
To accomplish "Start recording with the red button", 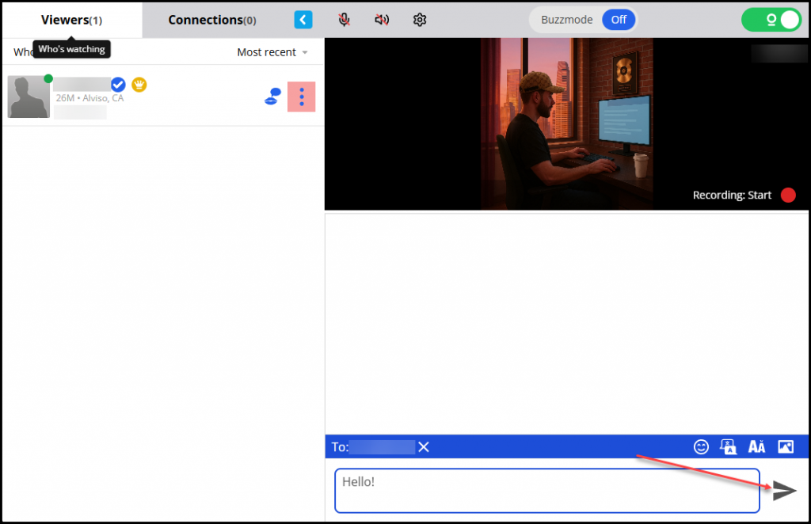I will point(788,196).
